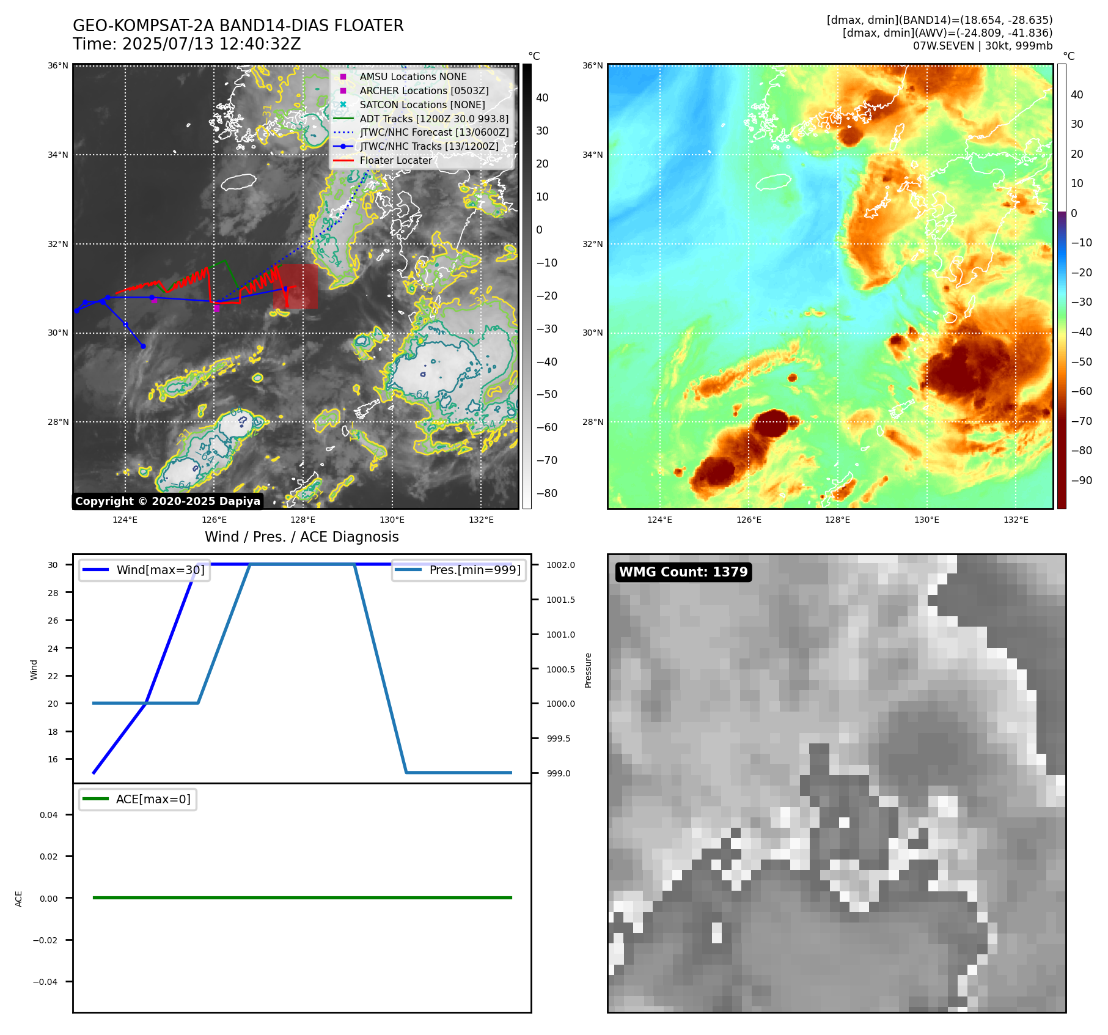
Task: Click the 124°E label under left map
Action: pyautogui.click(x=125, y=520)
